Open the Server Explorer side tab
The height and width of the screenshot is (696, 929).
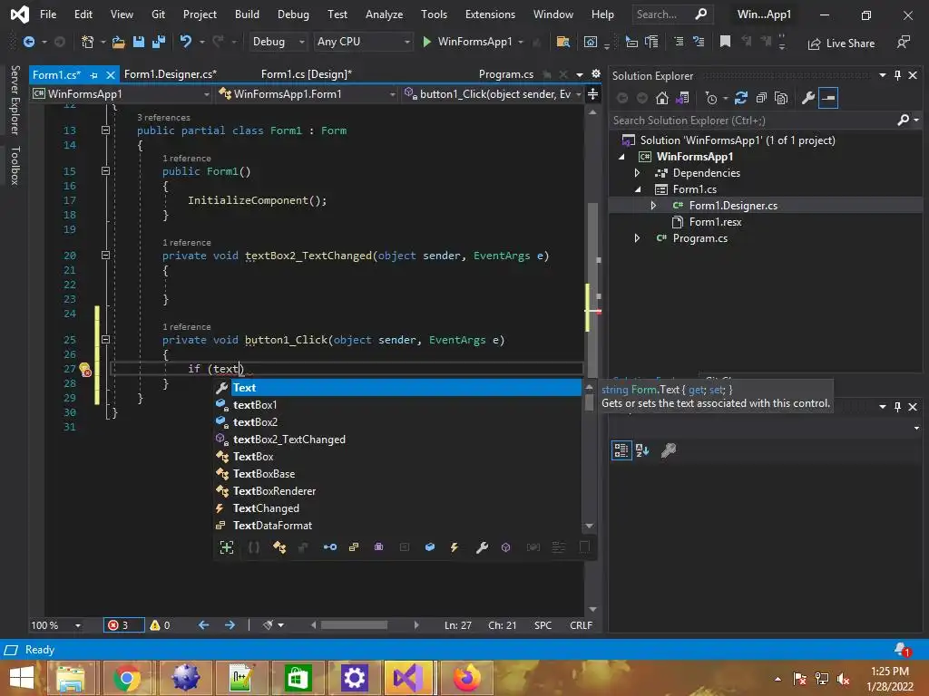(x=15, y=100)
